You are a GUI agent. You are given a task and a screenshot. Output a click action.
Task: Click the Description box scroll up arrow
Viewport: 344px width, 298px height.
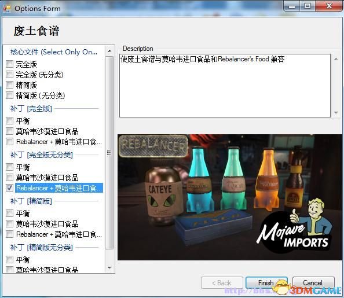coord(336,59)
